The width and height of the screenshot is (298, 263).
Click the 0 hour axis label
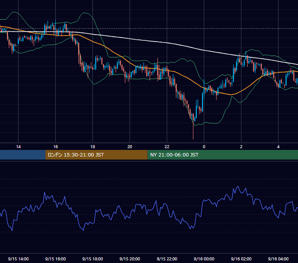click(x=204, y=147)
